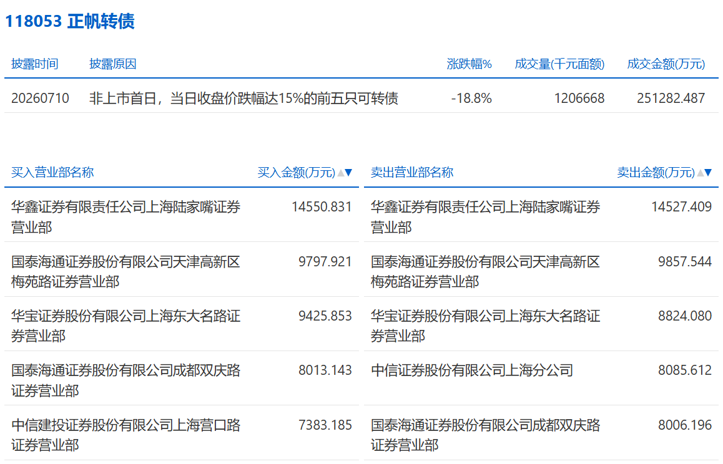
Task: Sort sell amount column with arrow icons
Action: coord(704,173)
